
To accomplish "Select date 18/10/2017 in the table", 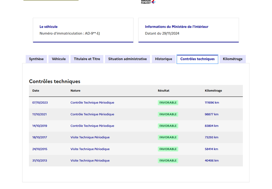I will tap(39, 137).
